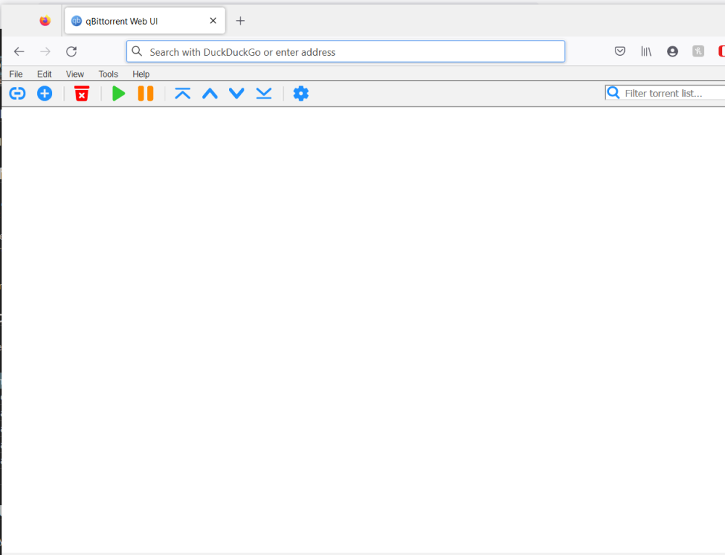This screenshot has width=725, height=555.
Task: Reload the current page
Action: coord(71,51)
